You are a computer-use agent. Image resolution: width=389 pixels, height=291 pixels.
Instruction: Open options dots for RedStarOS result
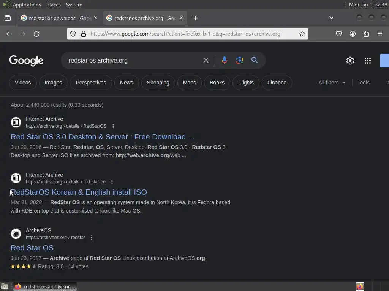tap(113, 126)
